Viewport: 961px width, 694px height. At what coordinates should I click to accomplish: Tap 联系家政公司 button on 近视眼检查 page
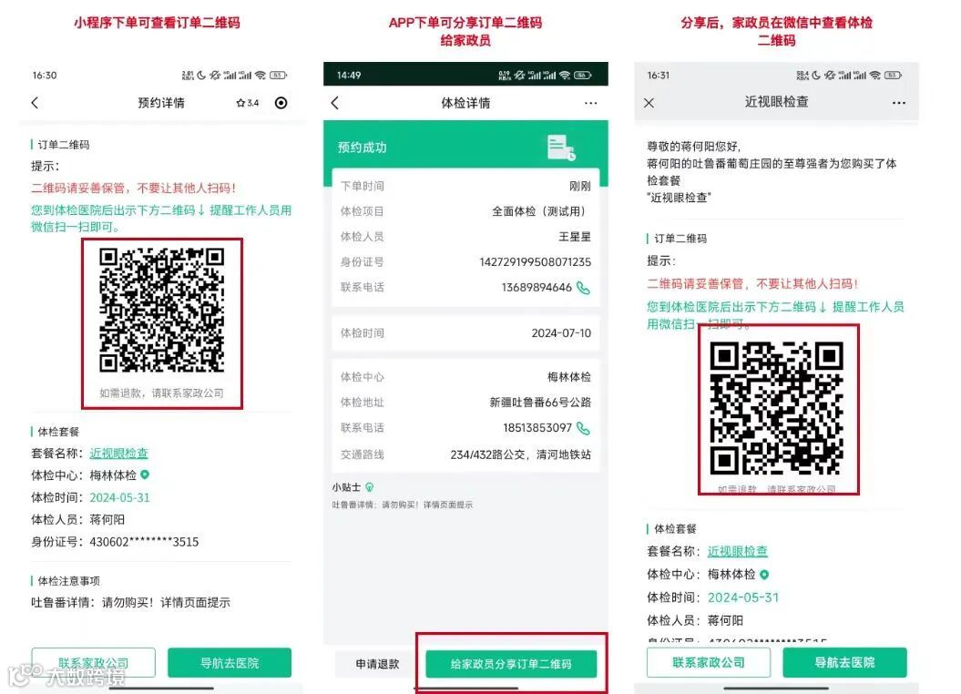(x=709, y=662)
